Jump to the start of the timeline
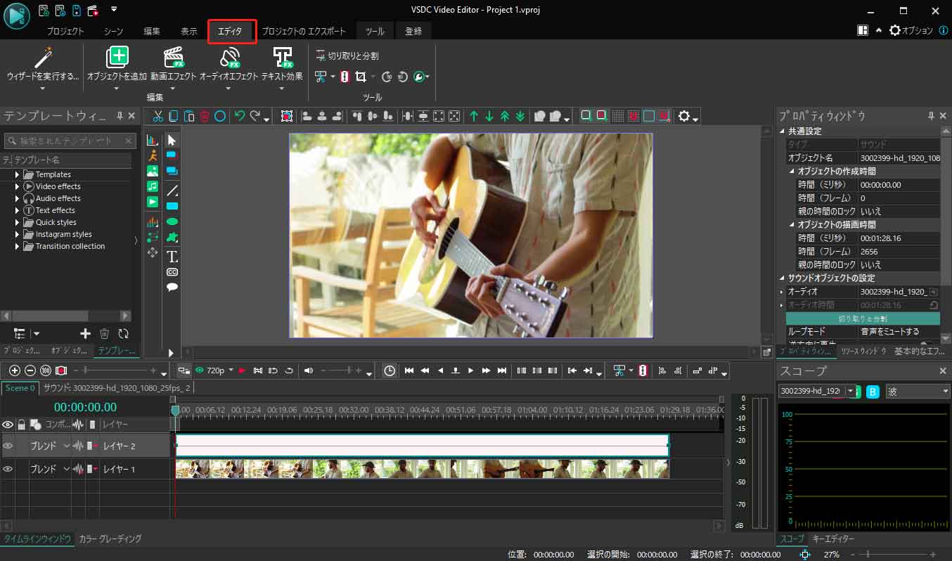952x561 pixels. tap(409, 370)
